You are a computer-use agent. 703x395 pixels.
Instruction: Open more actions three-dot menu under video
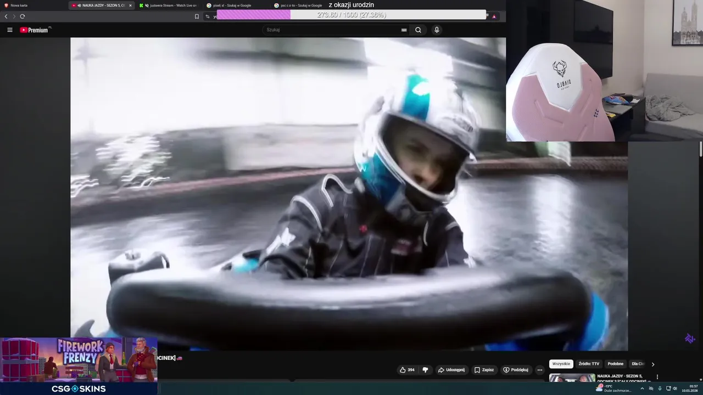tap(539, 370)
